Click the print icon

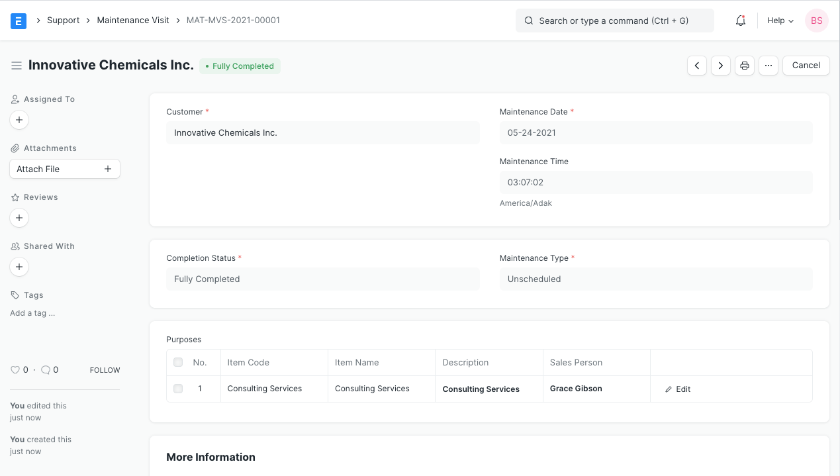pyautogui.click(x=745, y=66)
